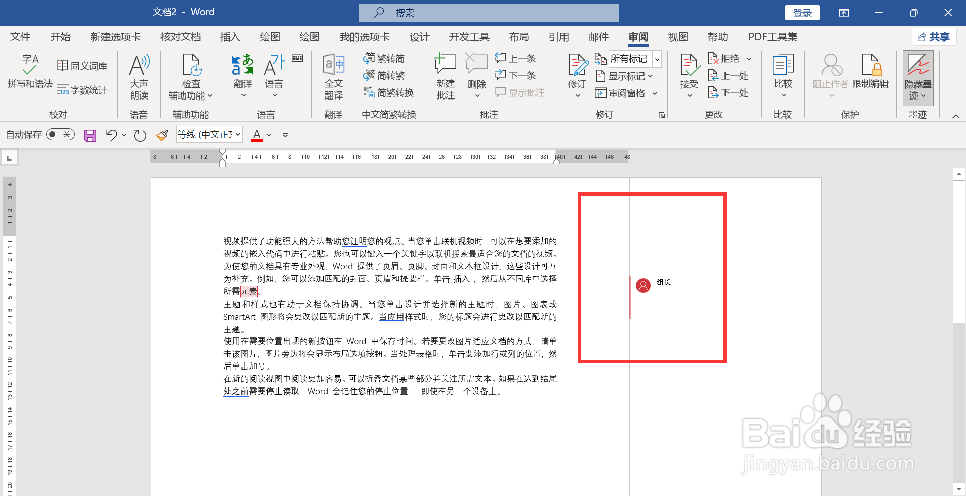Click the vertical scrollbar up arrow
Screen dimensions: 966x496
(x=959, y=174)
